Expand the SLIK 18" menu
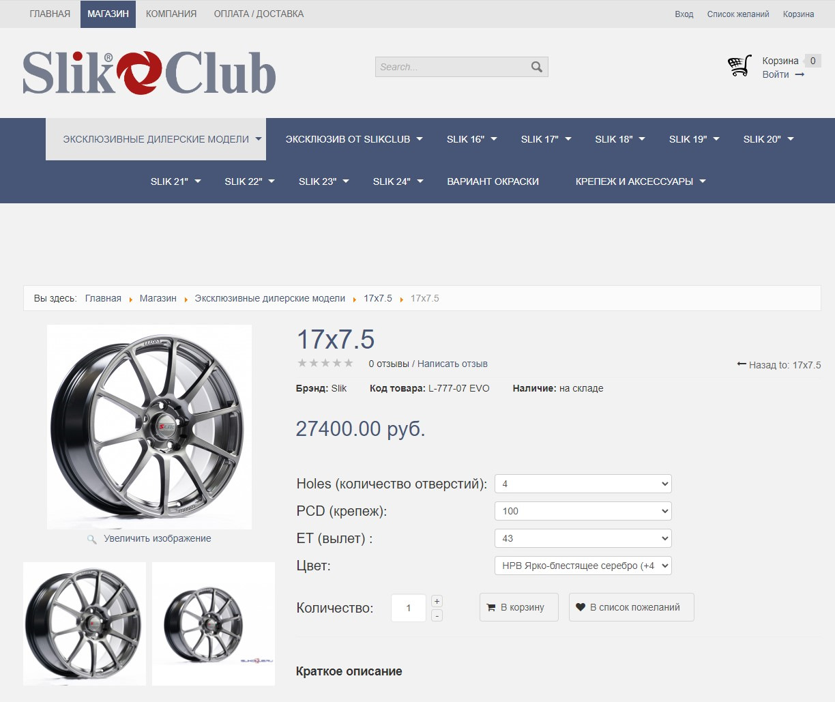 point(619,139)
